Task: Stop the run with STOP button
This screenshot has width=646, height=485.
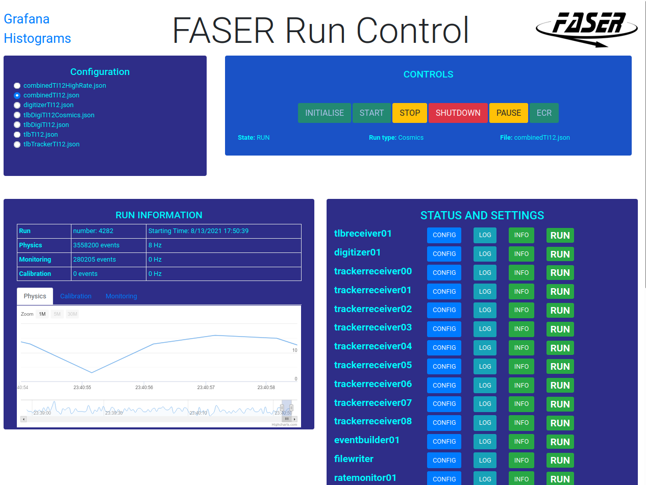Action: 410,113
